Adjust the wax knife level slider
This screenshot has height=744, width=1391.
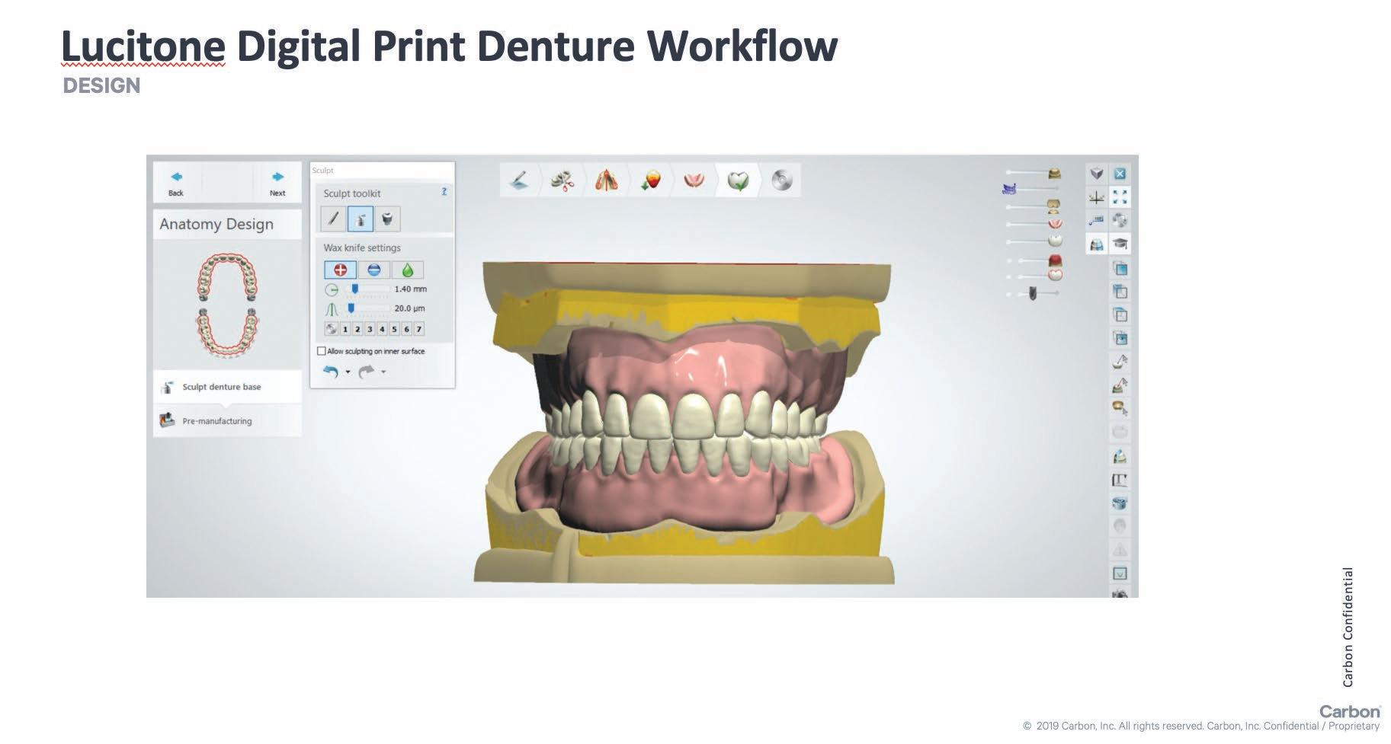[x=369, y=308]
